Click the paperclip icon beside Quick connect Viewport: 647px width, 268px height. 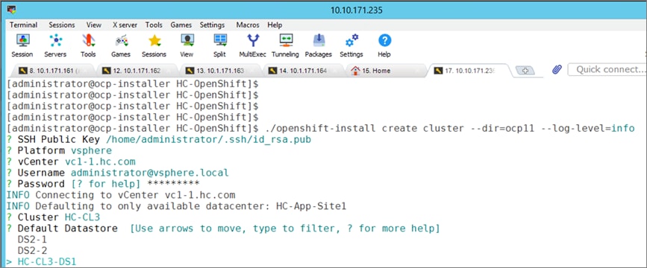[x=557, y=69]
